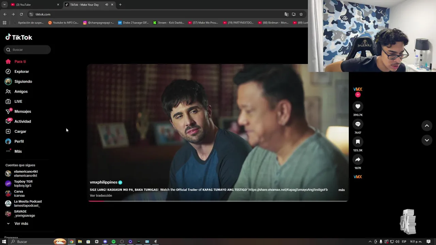Open Discord from the taskbar

[105, 242]
